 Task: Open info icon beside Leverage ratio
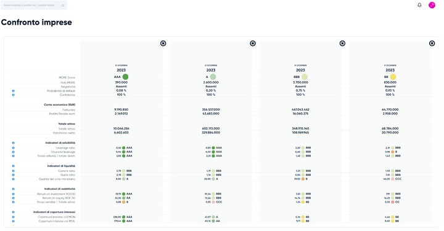(13, 148)
